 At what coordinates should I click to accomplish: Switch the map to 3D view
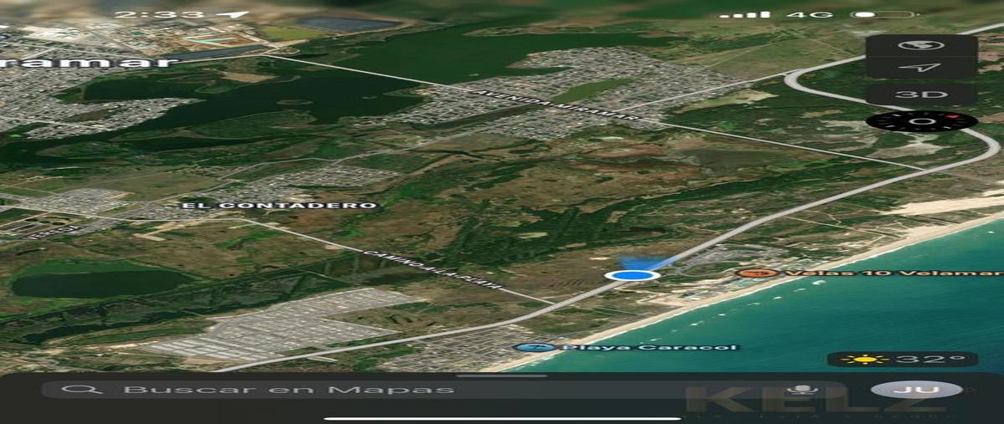921,94
